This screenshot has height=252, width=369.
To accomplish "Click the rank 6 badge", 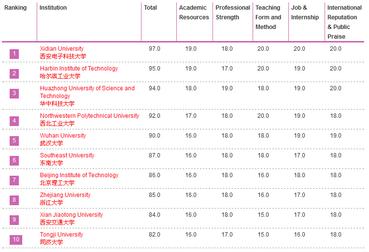I will pyautogui.click(x=14, y=160).
